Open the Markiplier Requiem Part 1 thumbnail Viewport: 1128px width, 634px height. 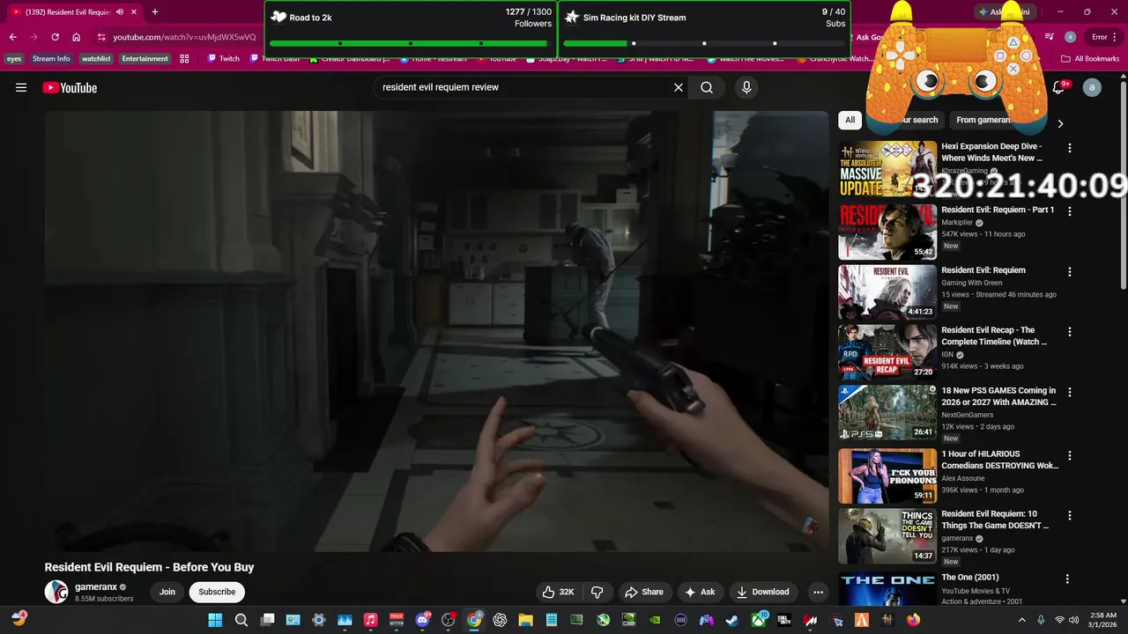click(x=887, y=232)
